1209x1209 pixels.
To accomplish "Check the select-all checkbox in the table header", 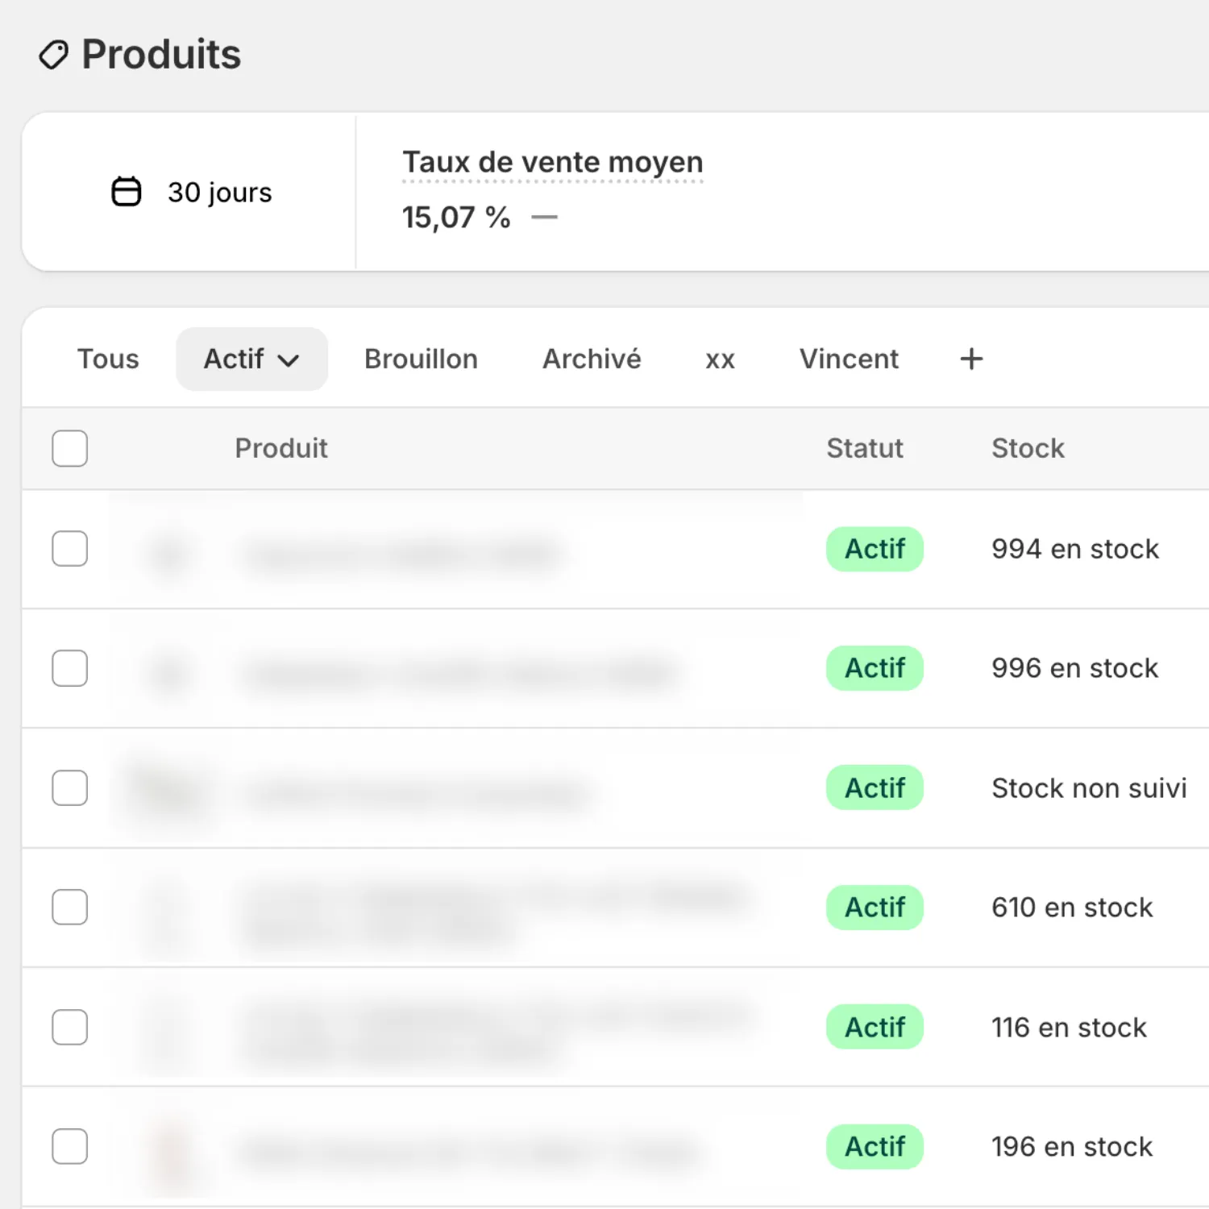I will pyautogui.click(x=69, y=449).
